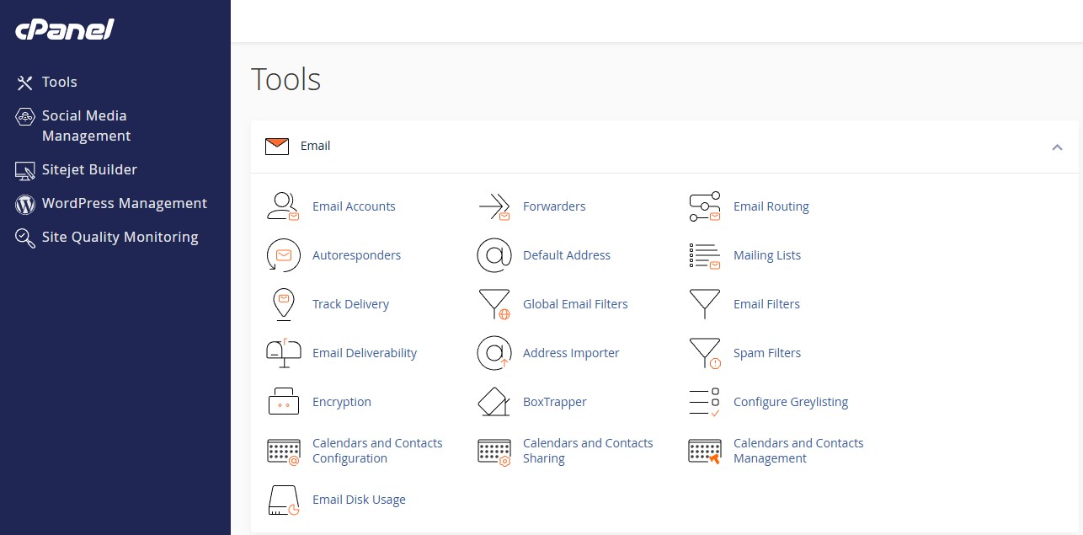Click the Autoresponders circular envelope icon
The height and width of the screenshot is (535, 1083).
283,255
